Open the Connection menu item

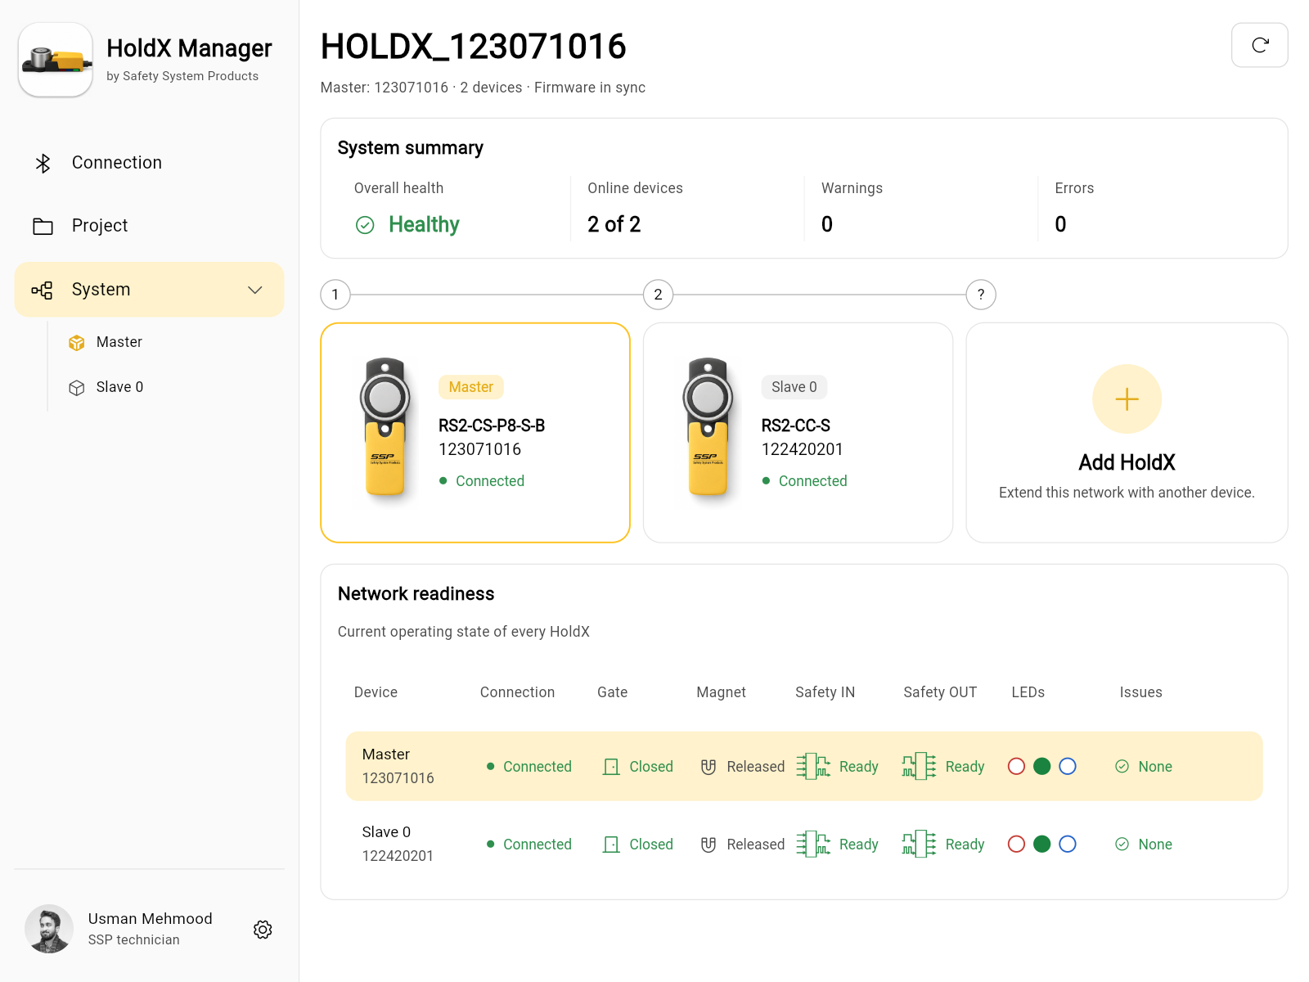coord(150,163)
